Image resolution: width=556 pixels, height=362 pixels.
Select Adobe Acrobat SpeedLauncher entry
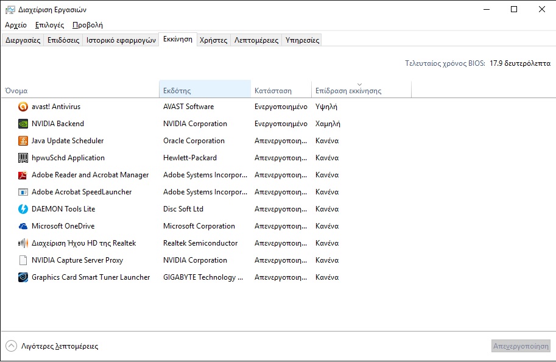[82, 192]
